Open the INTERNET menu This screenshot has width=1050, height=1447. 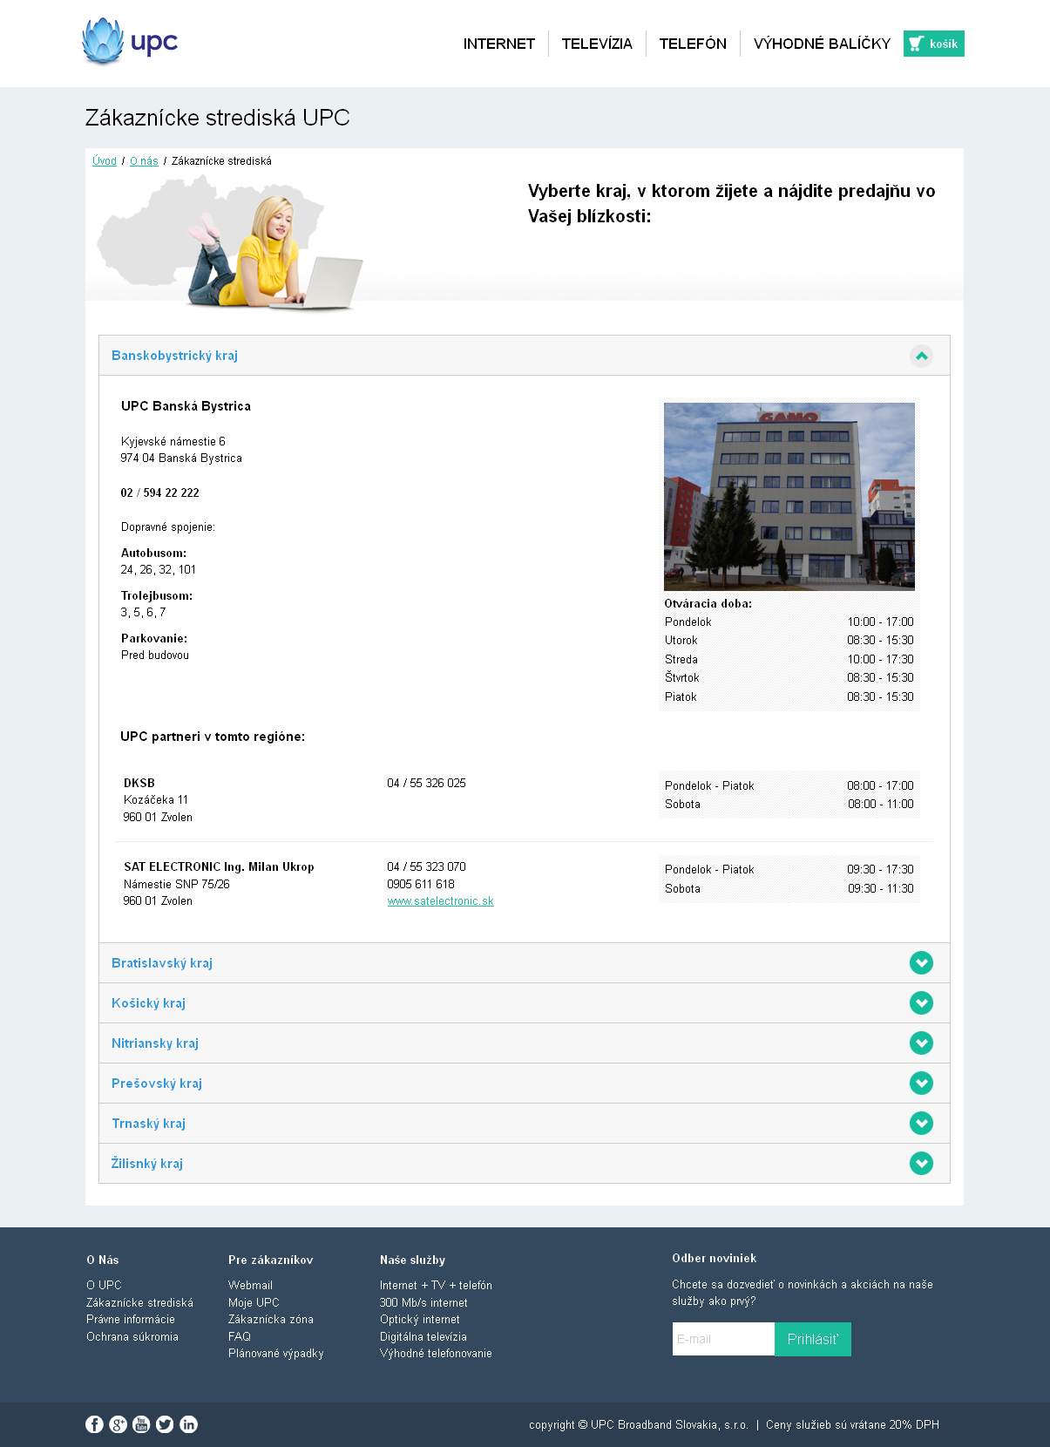point(498,44)
